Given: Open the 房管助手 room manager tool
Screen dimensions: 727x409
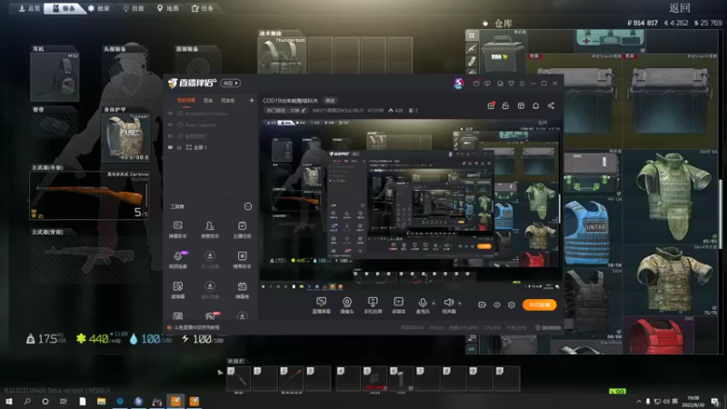Looking at the screenshot, I should (x=210, y=230).
